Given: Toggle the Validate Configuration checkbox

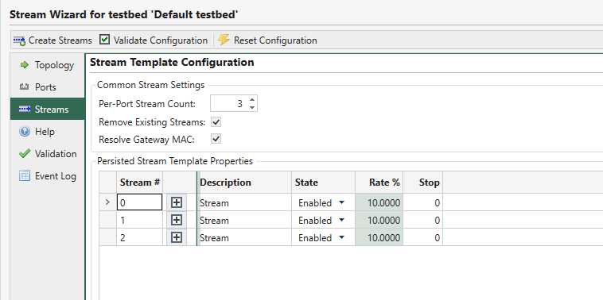Looking at the screenshot, I should [x=104, y=40].
